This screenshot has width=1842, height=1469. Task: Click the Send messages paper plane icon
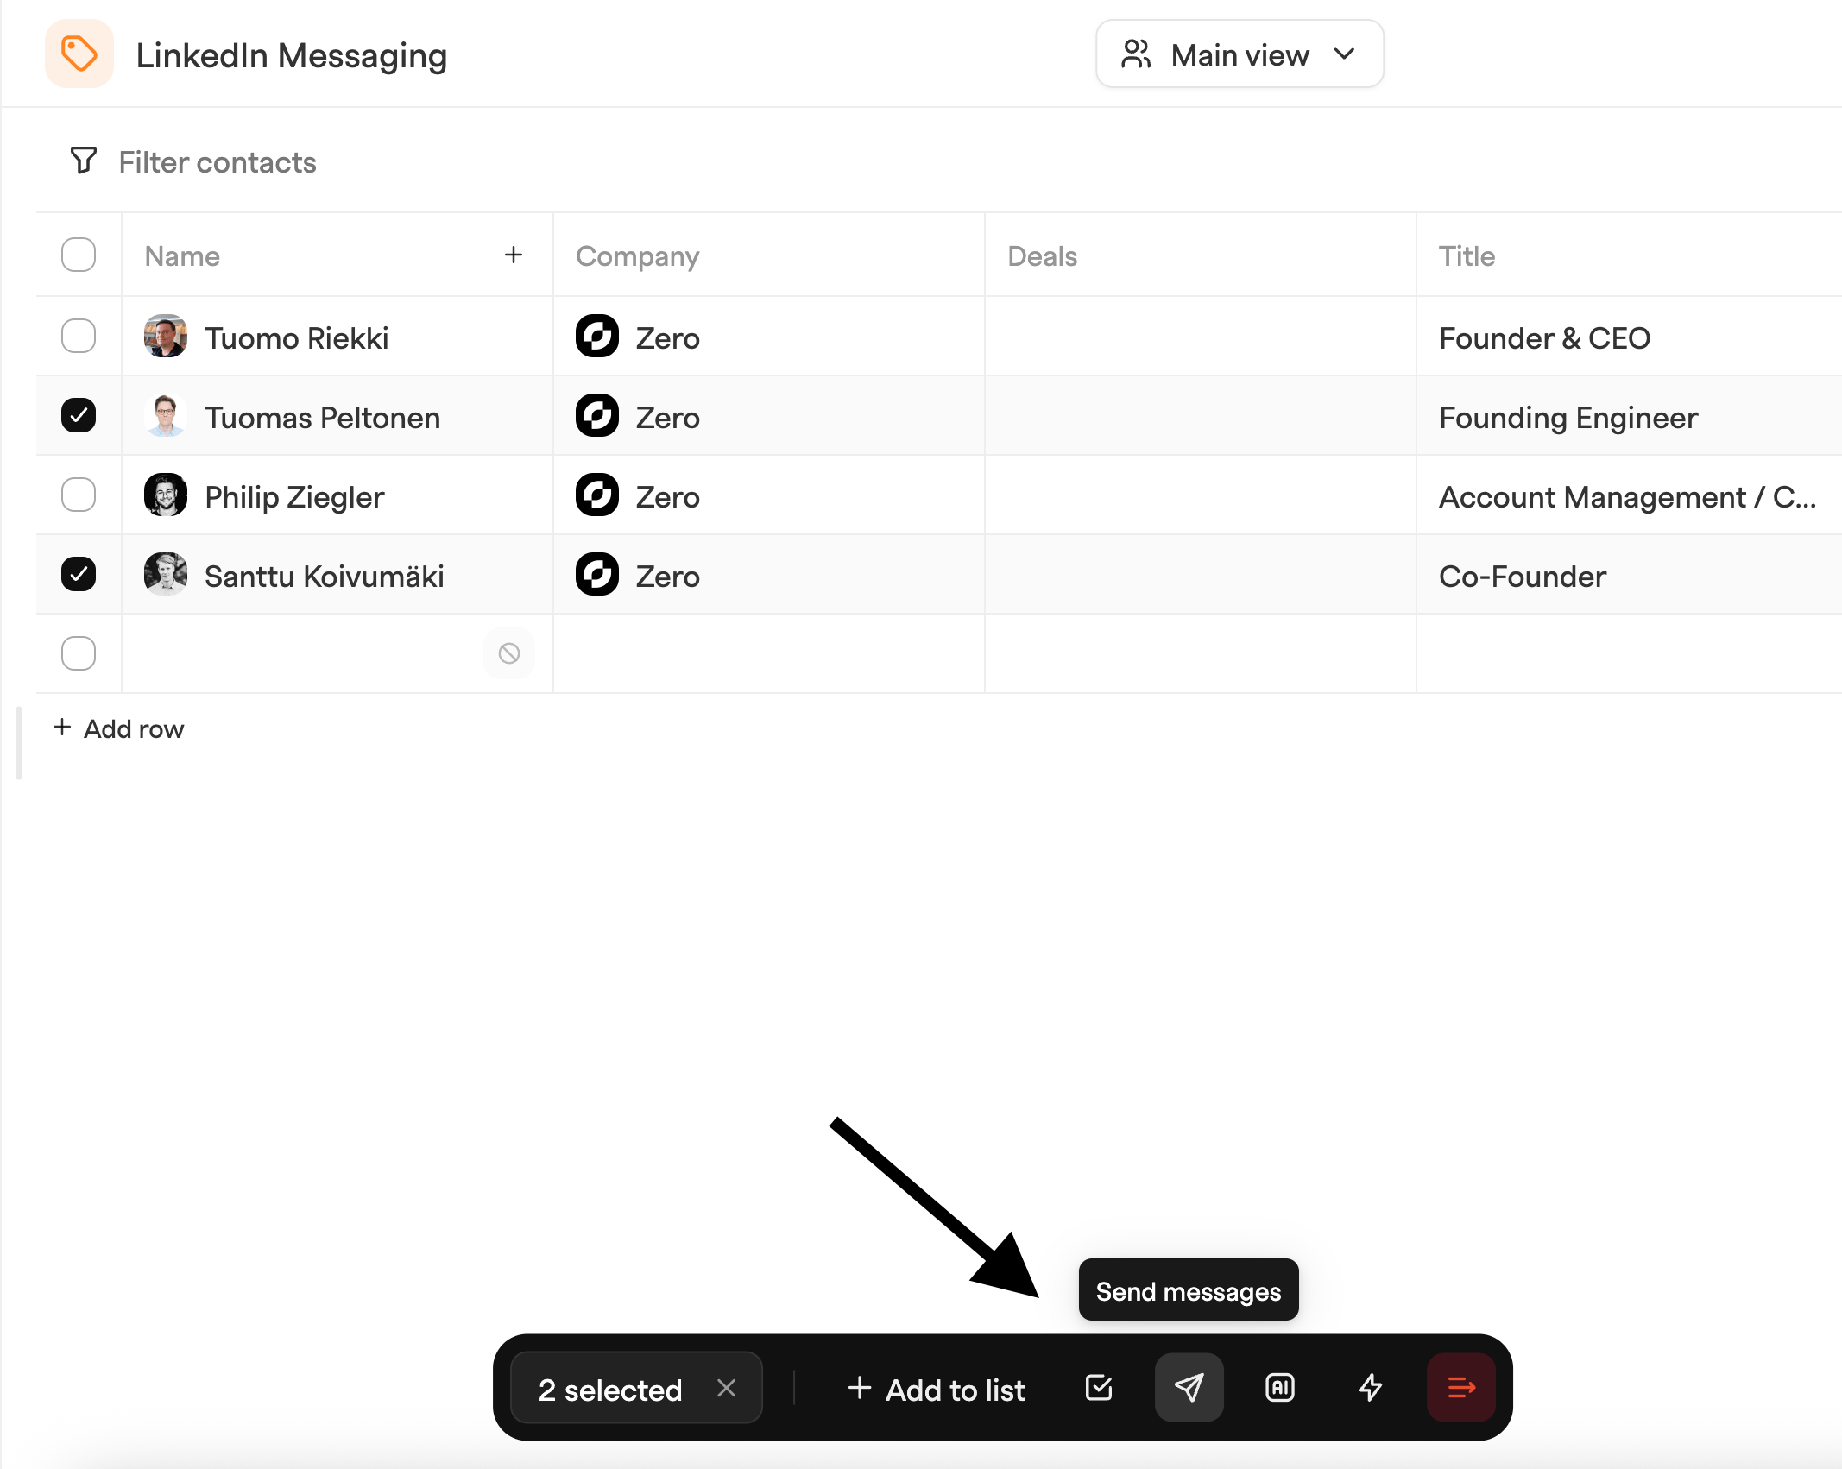[x=1189, y=1388]
